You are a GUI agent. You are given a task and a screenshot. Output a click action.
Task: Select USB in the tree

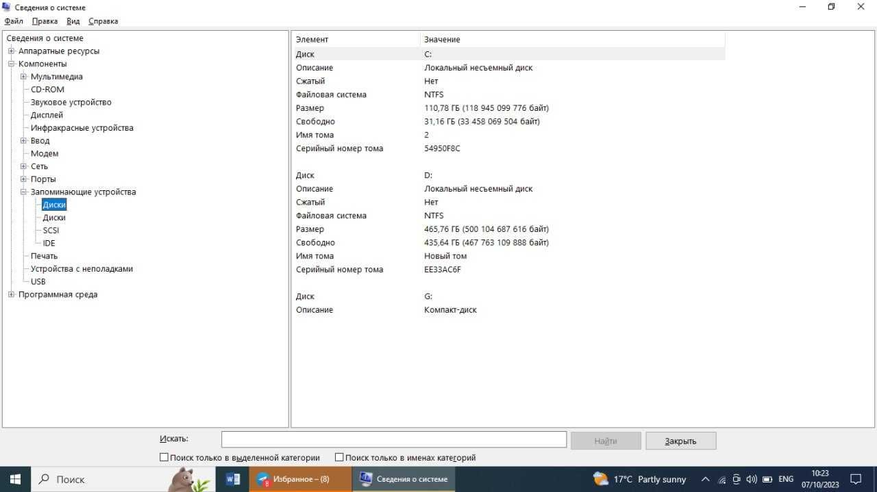(38, 282)
